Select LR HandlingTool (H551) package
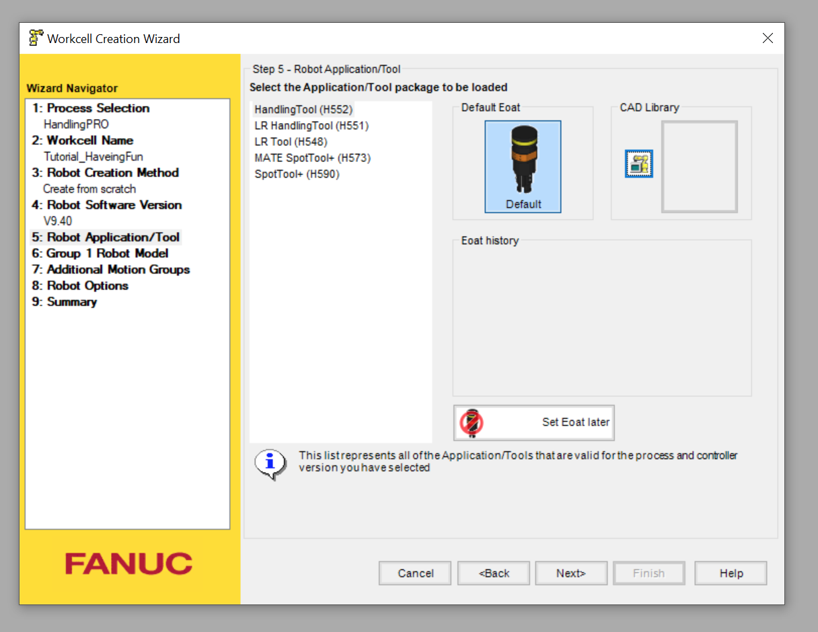818x632 pixels. pyautogui.click(x=311, y=125)
